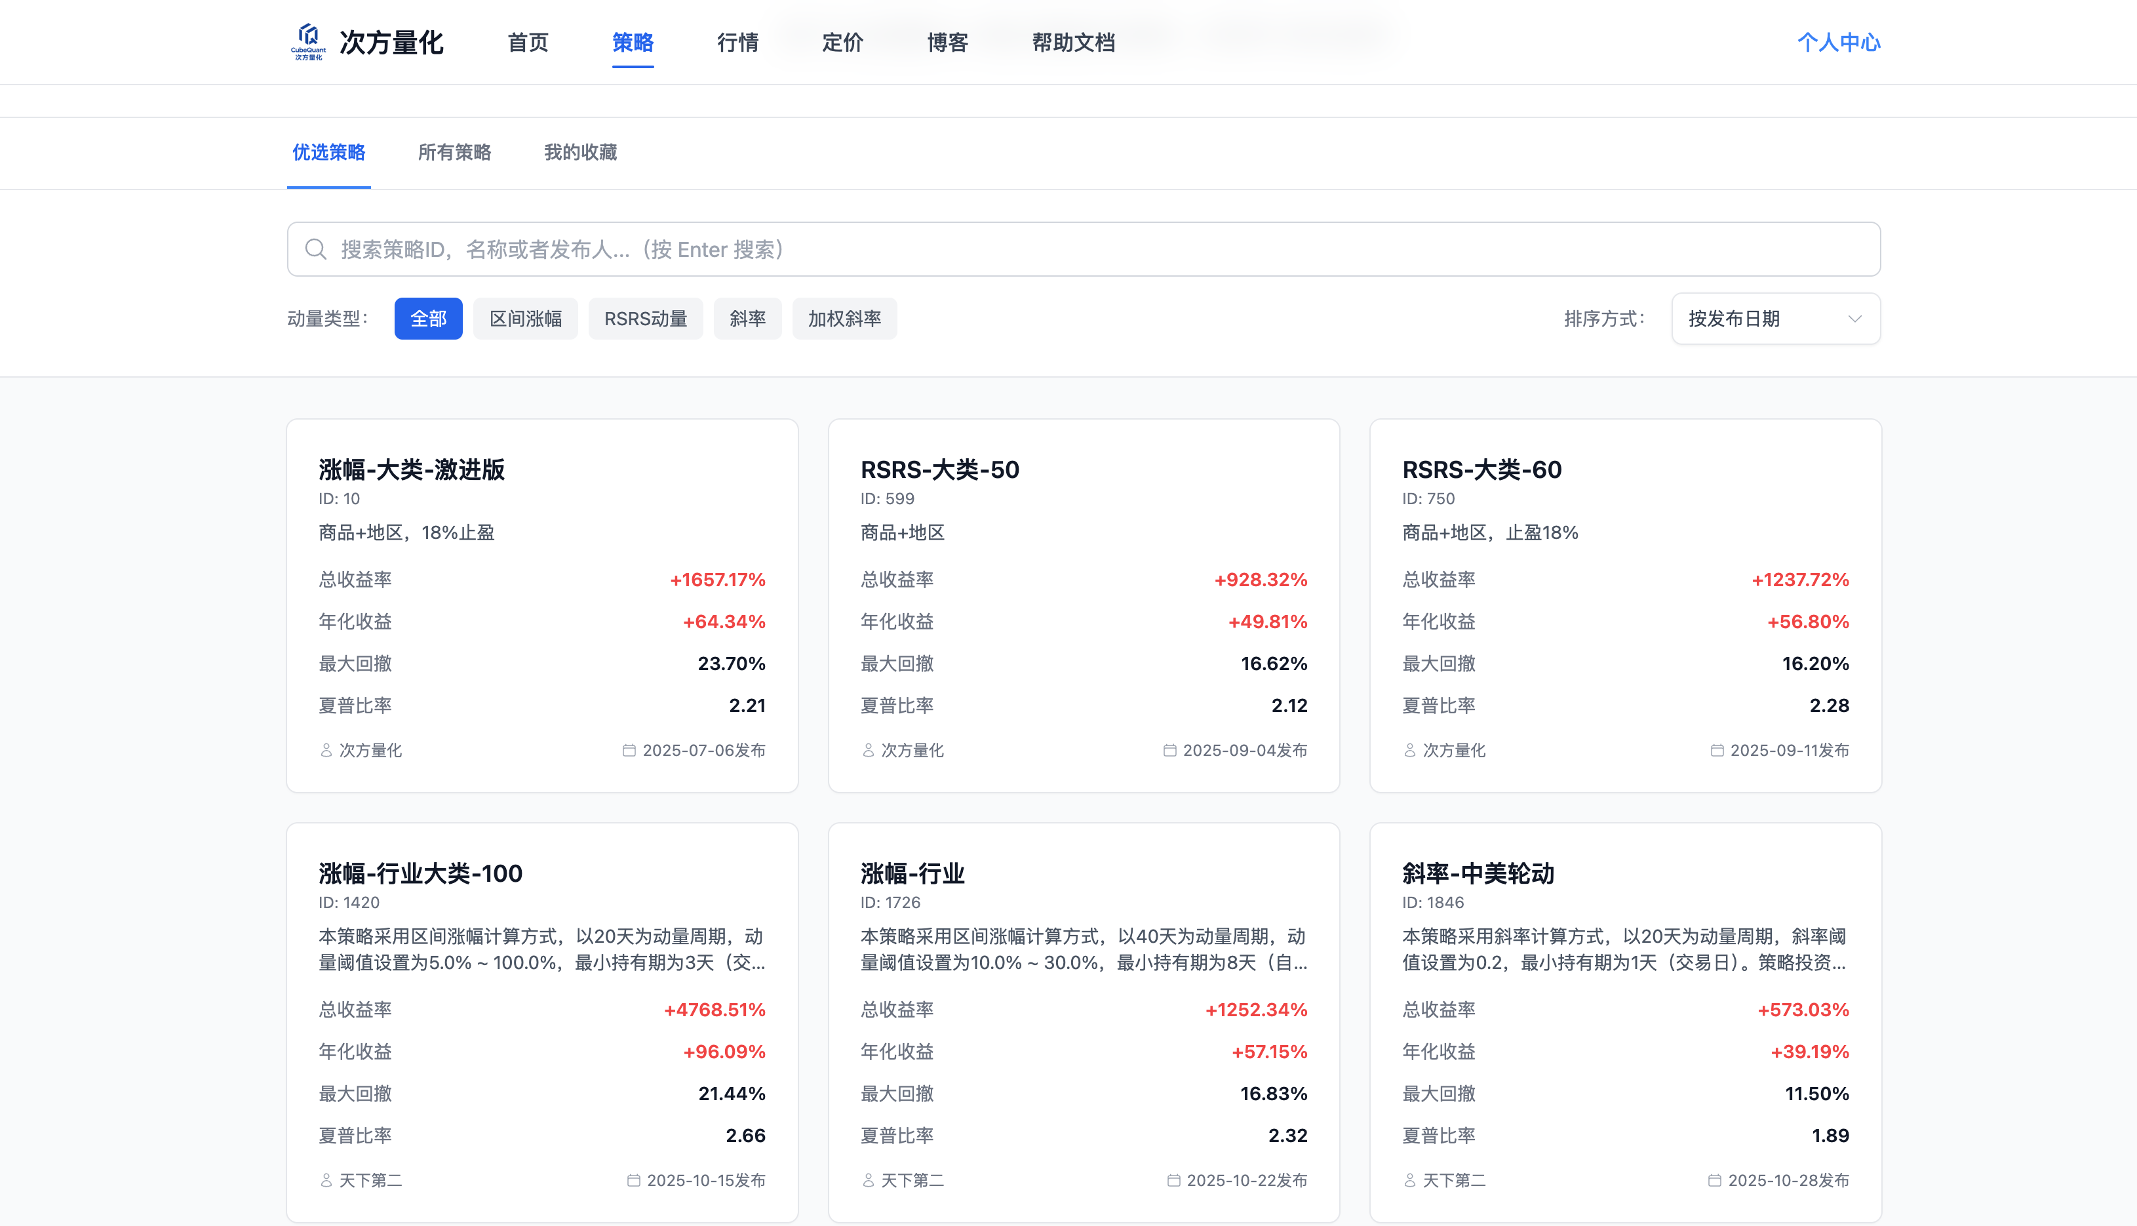The height and width of the screenshot is (1226, 2137).
Task: Click the search magnifier icon
Action: (315, 249)
